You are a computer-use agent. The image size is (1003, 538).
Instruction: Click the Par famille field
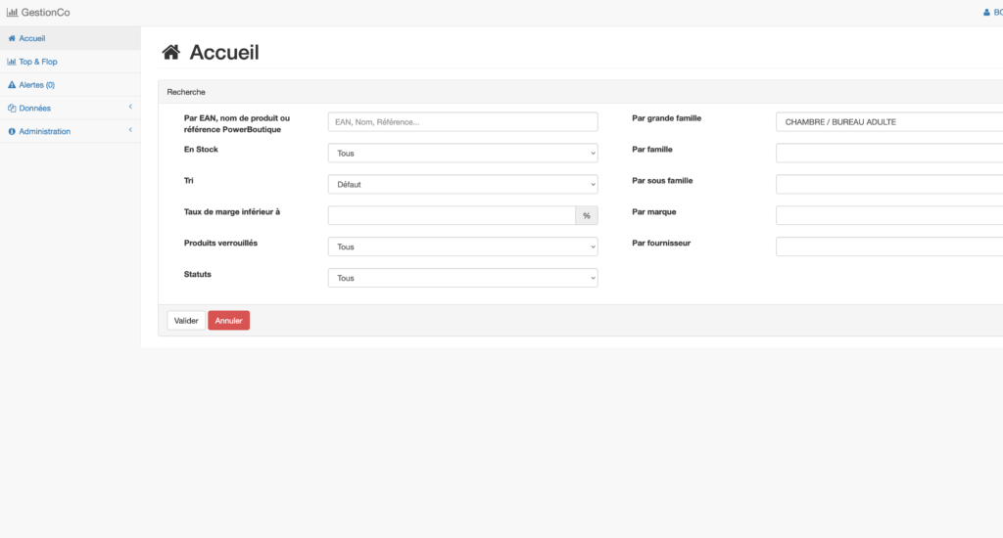pyautogui.click(x=889, y=153)
